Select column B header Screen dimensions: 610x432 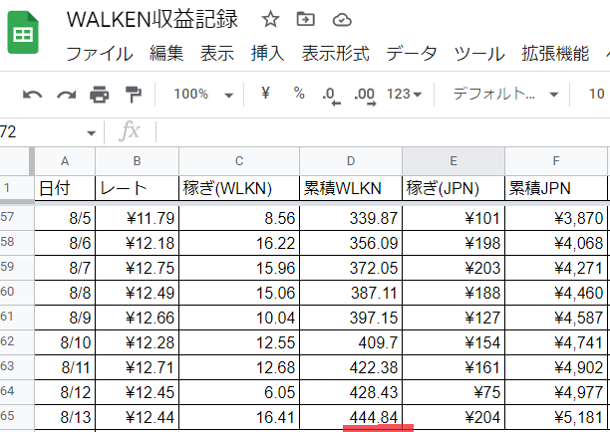[137, 161]
